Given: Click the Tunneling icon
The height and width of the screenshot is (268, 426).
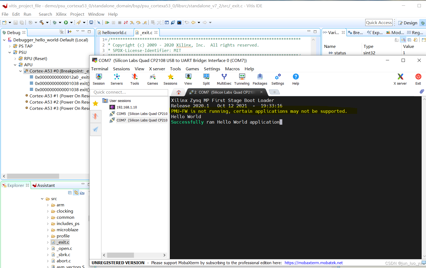Looking at the screenshot, I should pyautogui.click(x=242, y=79).
